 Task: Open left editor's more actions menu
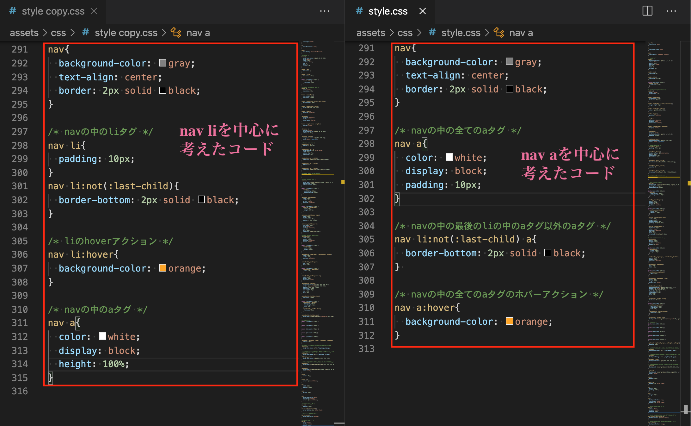(325, 11)
